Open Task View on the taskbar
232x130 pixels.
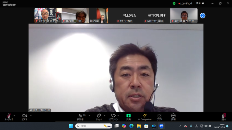(x=117, y=126)
